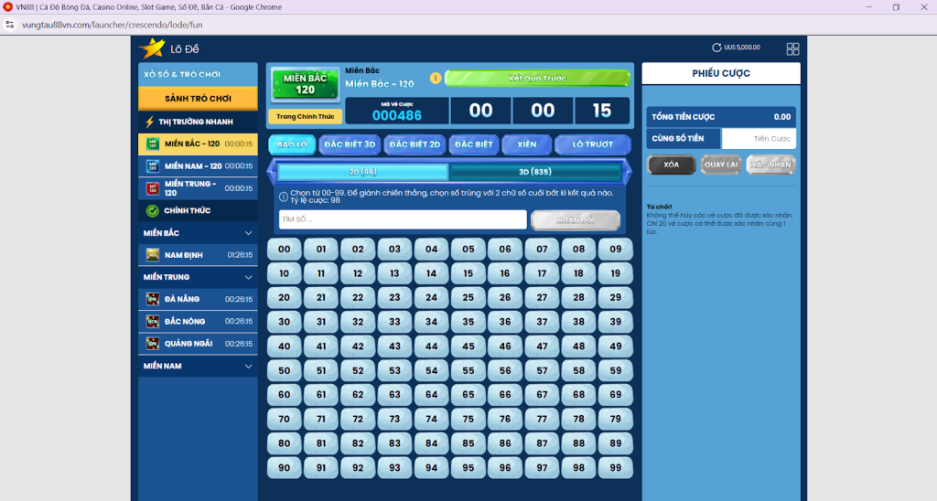Click the green checkmark Chính Thức icon
937x501 pixels.
coord(153,210)
